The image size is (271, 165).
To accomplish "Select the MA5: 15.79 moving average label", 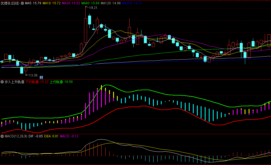I will 33,3.
